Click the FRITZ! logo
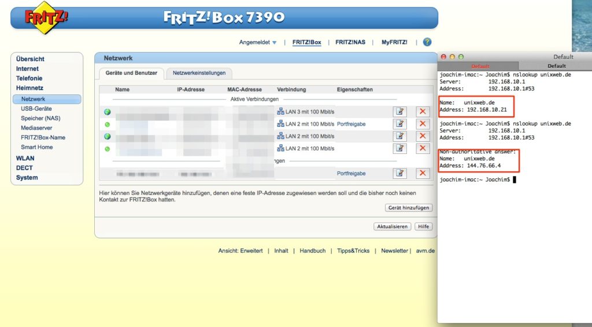Screen dimensions: 592x327 (46, 17)
